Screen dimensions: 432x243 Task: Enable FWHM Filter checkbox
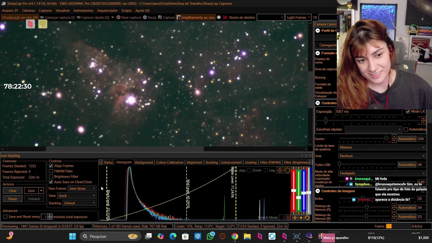click(51, 171)
